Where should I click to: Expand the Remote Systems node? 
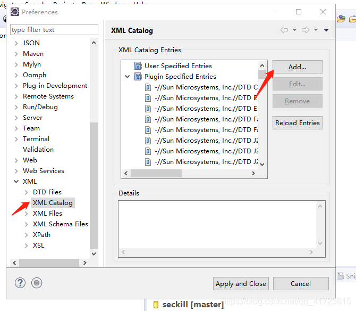(16, 96)
